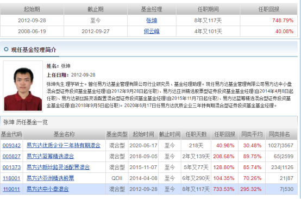Click the 现任基金经理简介 section heading

tap(34, 50)
